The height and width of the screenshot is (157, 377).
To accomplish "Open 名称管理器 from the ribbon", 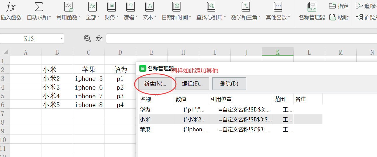I will coord(312,12).
